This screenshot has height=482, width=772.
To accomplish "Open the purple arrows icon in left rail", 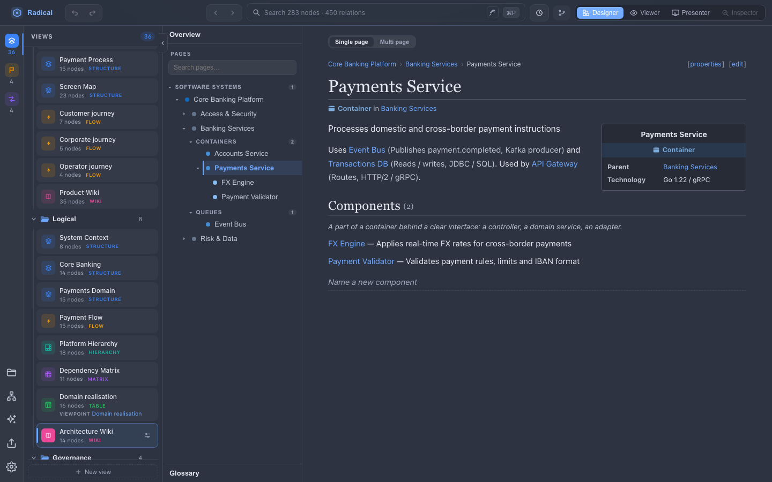I will tap(12, 99).
